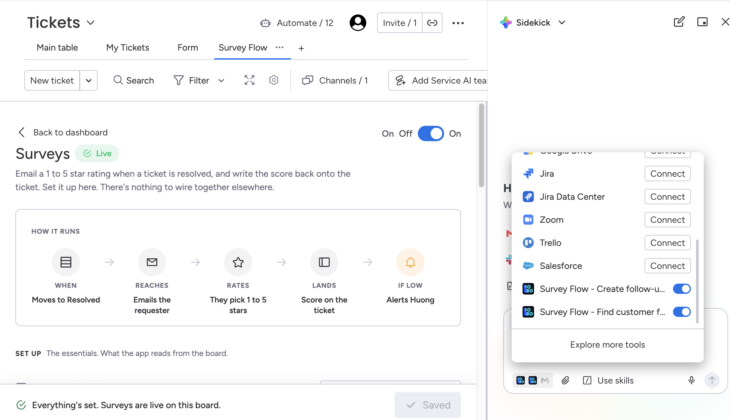Open Survey Flow tab's three-dot menu
Image resolution: width=730 pixels, height=420 pixels.
(280, 47)
